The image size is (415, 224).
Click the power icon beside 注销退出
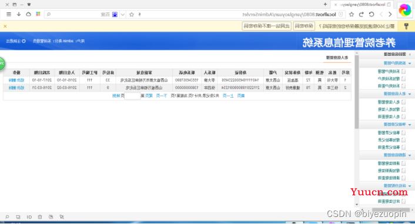coord(24,41)
